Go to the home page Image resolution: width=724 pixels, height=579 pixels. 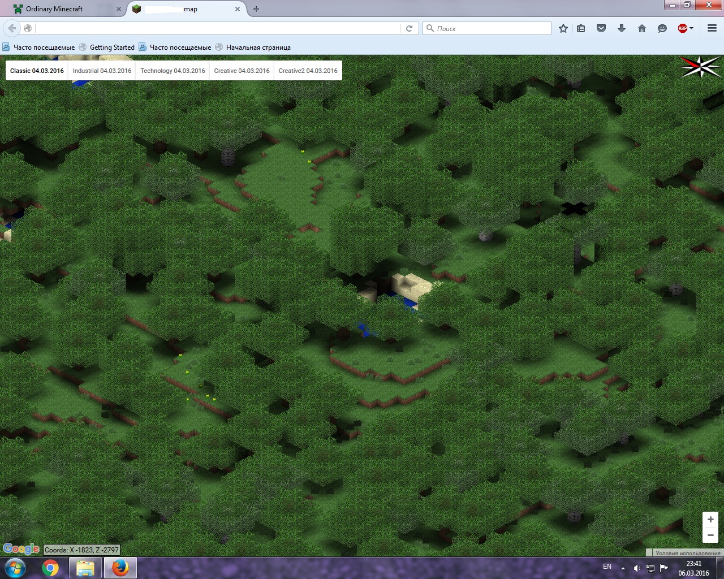pos(642,28)
